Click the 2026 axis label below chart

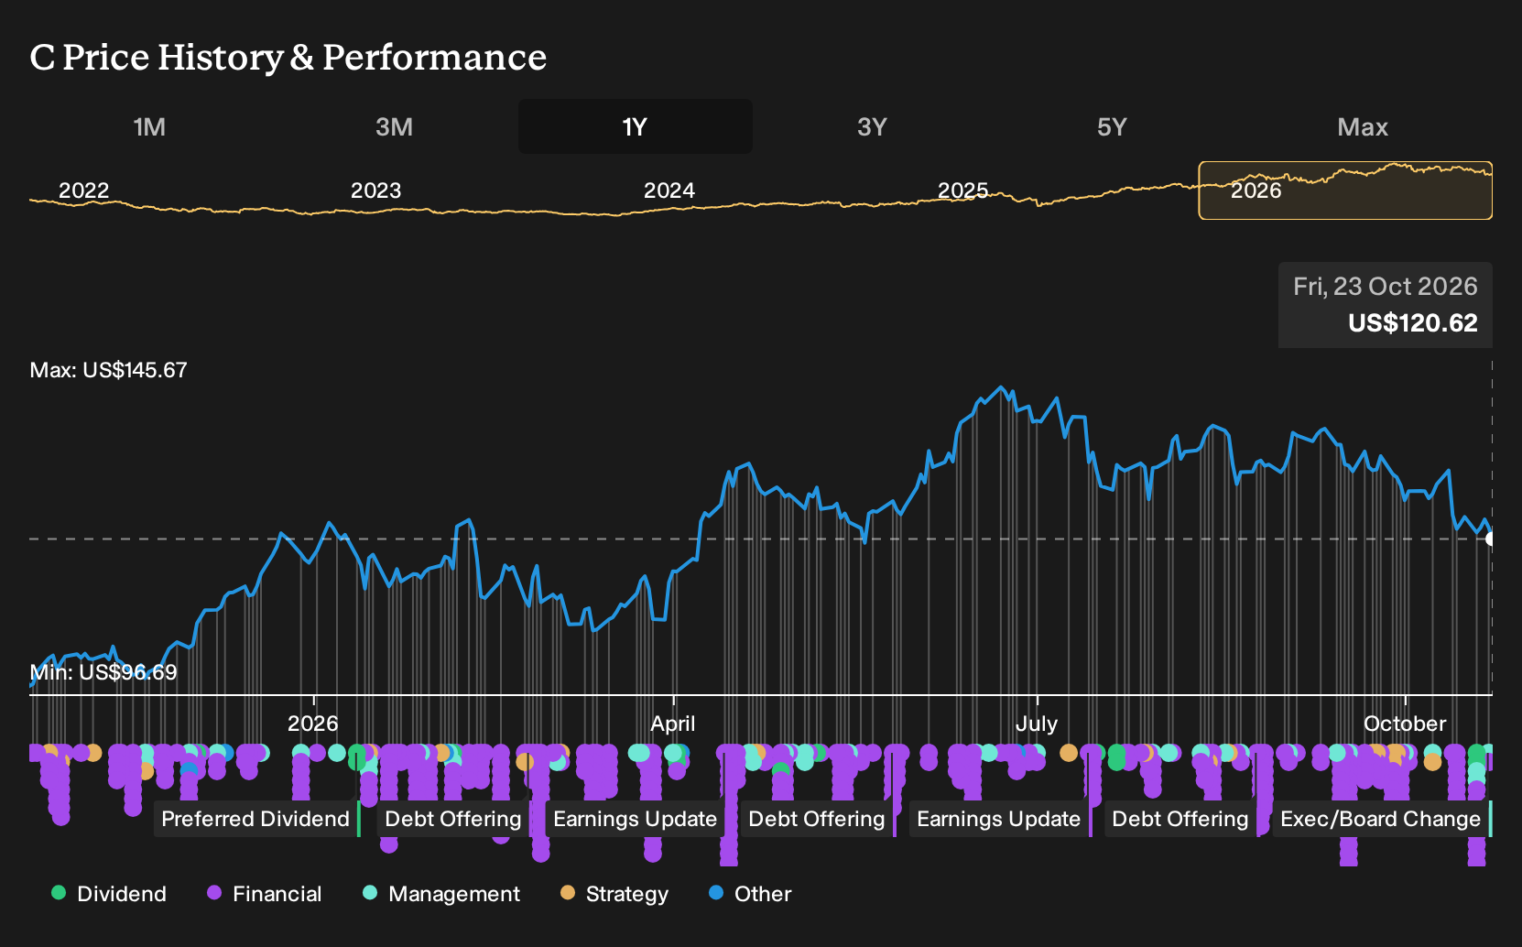click(313, 724)
